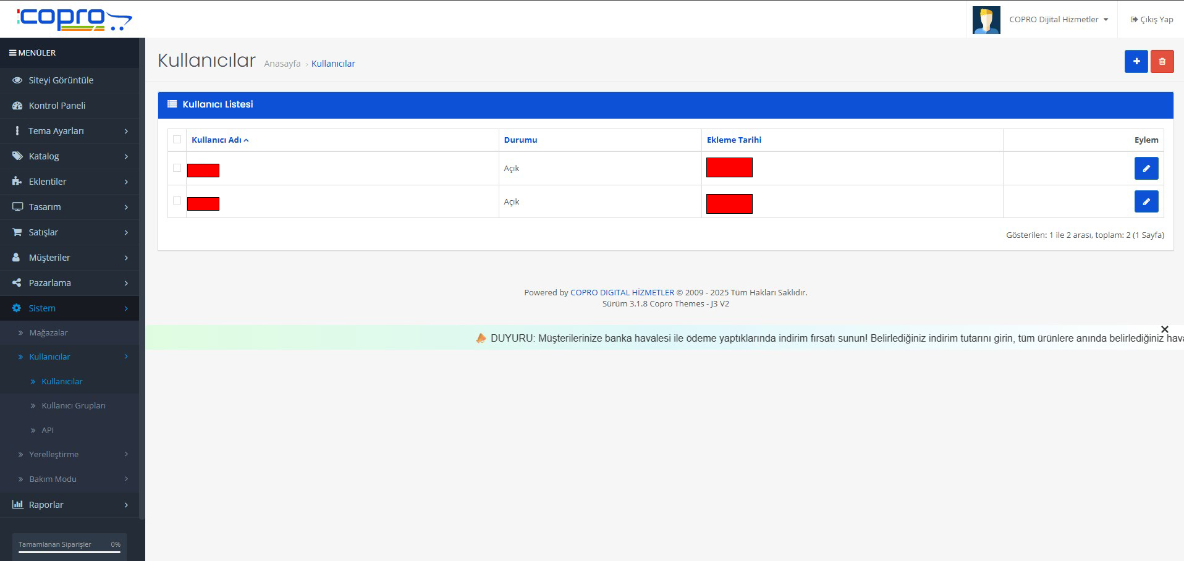Screen dimensions: 1184x561
Task: Click the Çıkış Yap logout link
Action: pos(1152,20)
